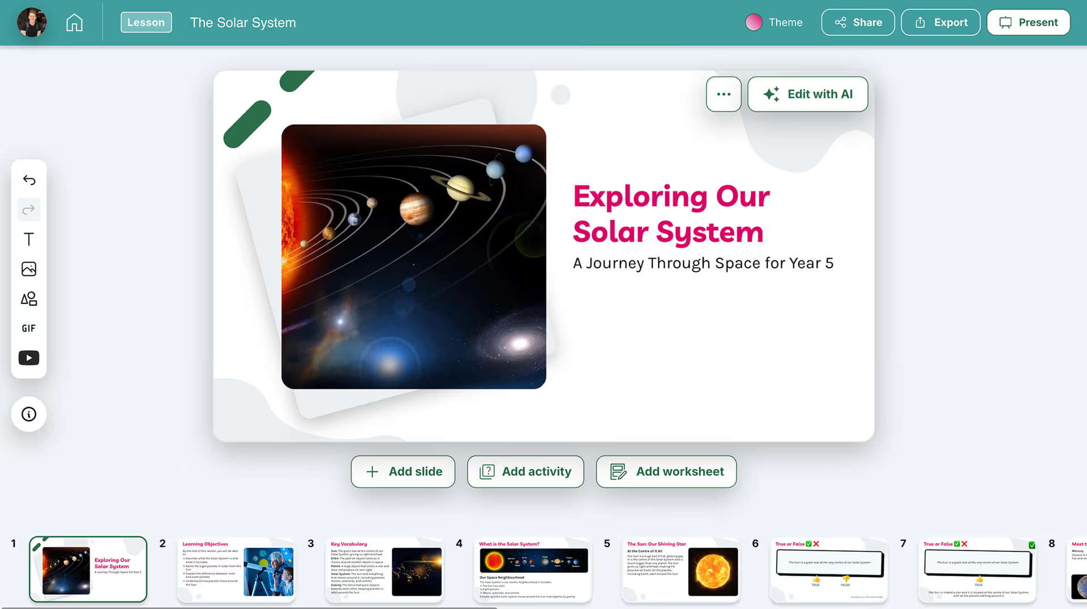Select The Sun: Our Shining Star thumbnail
The height and width of the screenshot is (609, 1087).
(681, 569)
